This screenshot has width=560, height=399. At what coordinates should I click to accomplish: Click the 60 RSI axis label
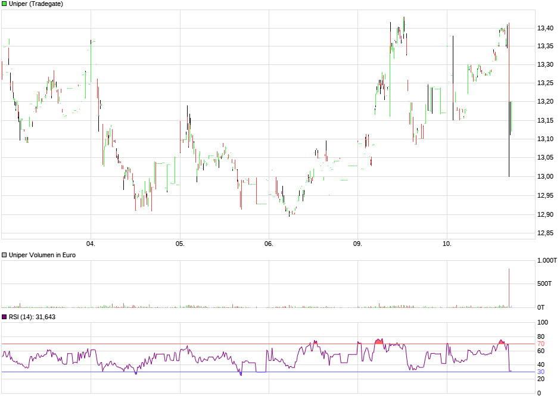[541, 351]
